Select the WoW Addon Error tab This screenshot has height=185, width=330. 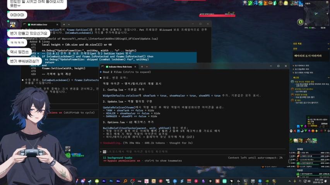coord(41,25)
